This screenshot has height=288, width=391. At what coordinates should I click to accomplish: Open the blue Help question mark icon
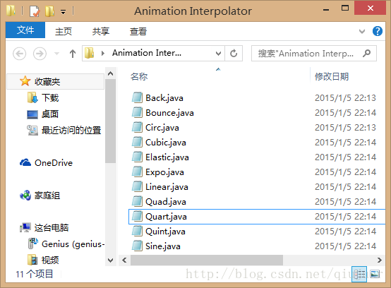coord(378,31)
